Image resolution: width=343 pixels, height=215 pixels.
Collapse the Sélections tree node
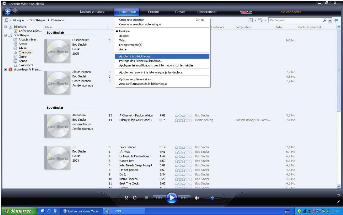point(5,27)
